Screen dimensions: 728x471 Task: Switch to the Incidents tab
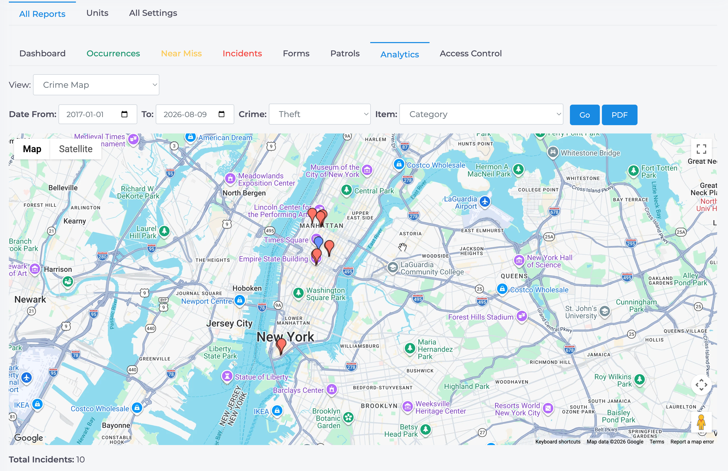click(x=242, y=53)
